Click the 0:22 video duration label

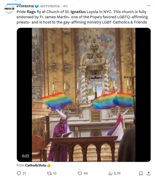point(26,156)
